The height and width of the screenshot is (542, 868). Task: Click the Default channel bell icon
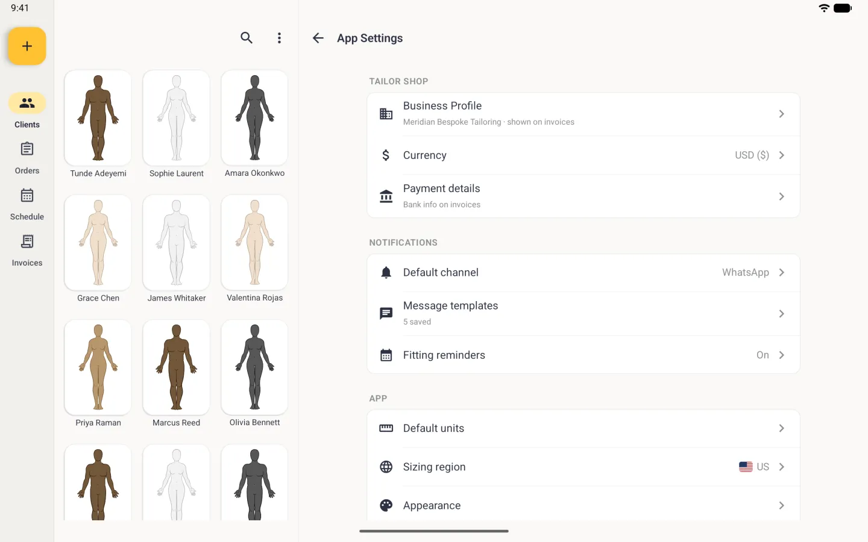tap(386, 273)
